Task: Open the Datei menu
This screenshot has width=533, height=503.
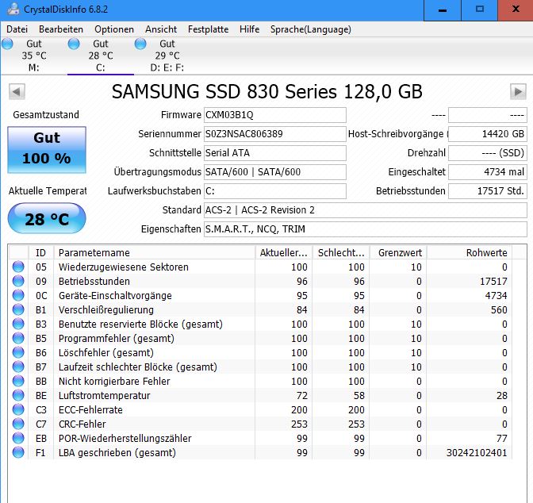Action: pyautogui.click(x=17, y=29)
